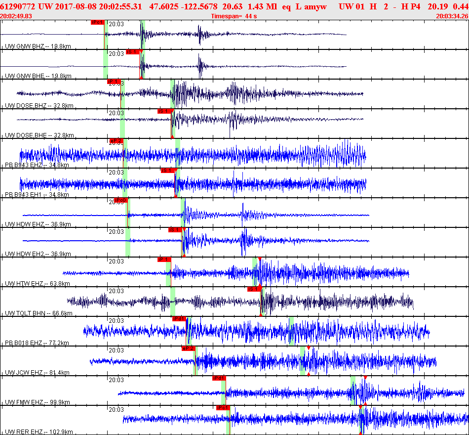Select the iS 1 pick flag on B943 EH1
This screenshot has width=469, height=435.
coord(167,171)
